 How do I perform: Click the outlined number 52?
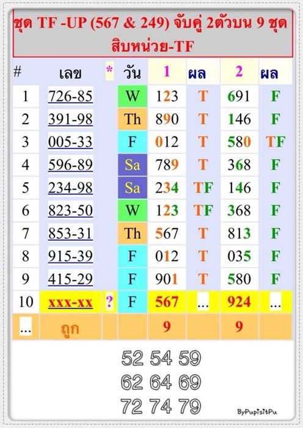(133, 358)
